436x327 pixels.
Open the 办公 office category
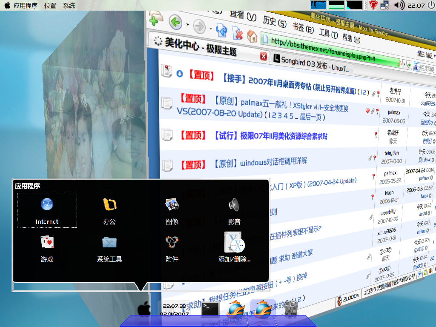pyautogui.click(x=109, y=210)
